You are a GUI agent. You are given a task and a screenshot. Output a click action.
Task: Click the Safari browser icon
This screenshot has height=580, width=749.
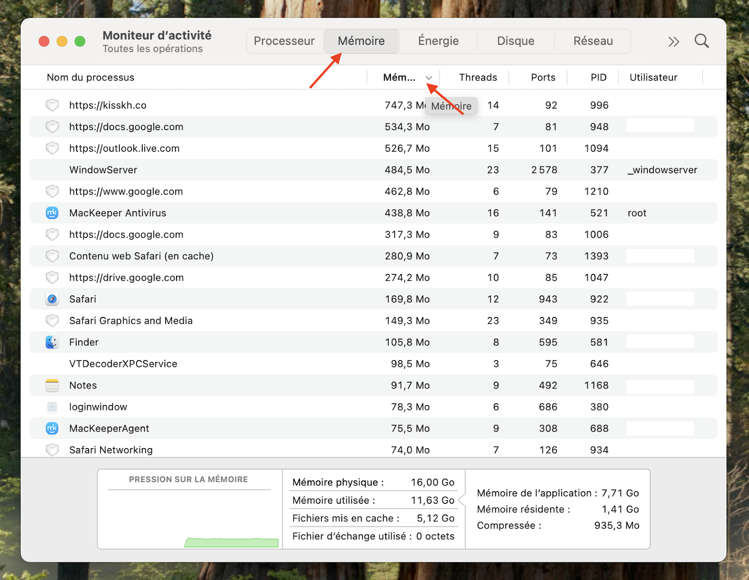click(x=52, y=299)
